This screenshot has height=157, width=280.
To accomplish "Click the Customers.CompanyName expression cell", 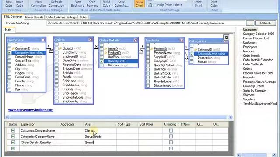I will pos(39,130).
